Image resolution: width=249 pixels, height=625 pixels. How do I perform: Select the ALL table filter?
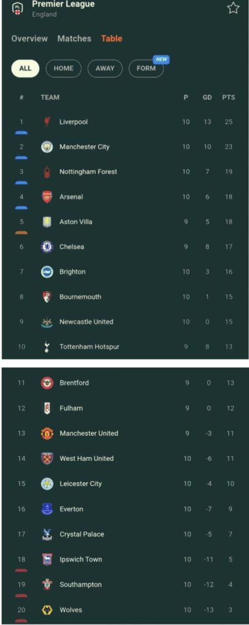(25, 68)
